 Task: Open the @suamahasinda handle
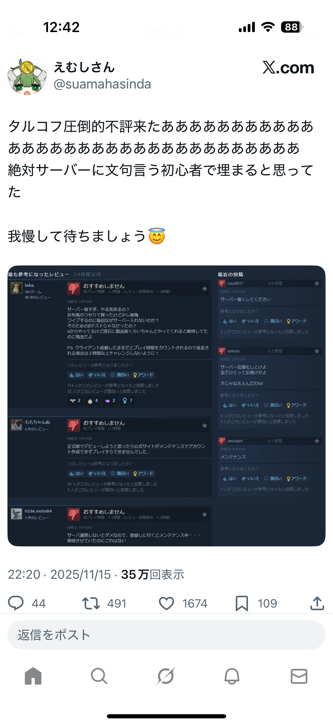click(x=102, y=84)
